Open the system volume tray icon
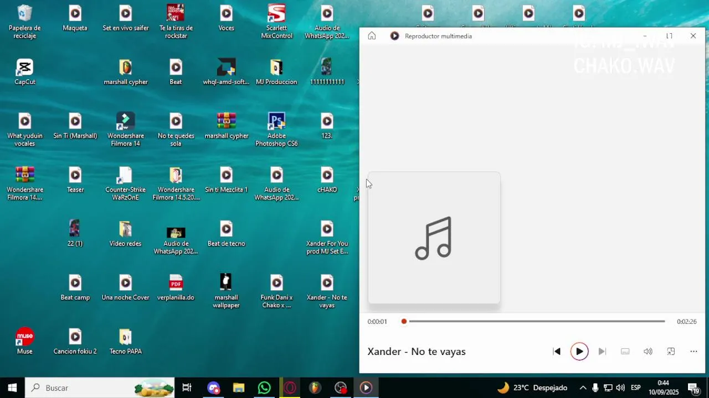 pyautogui.click(x=620, y=387)
